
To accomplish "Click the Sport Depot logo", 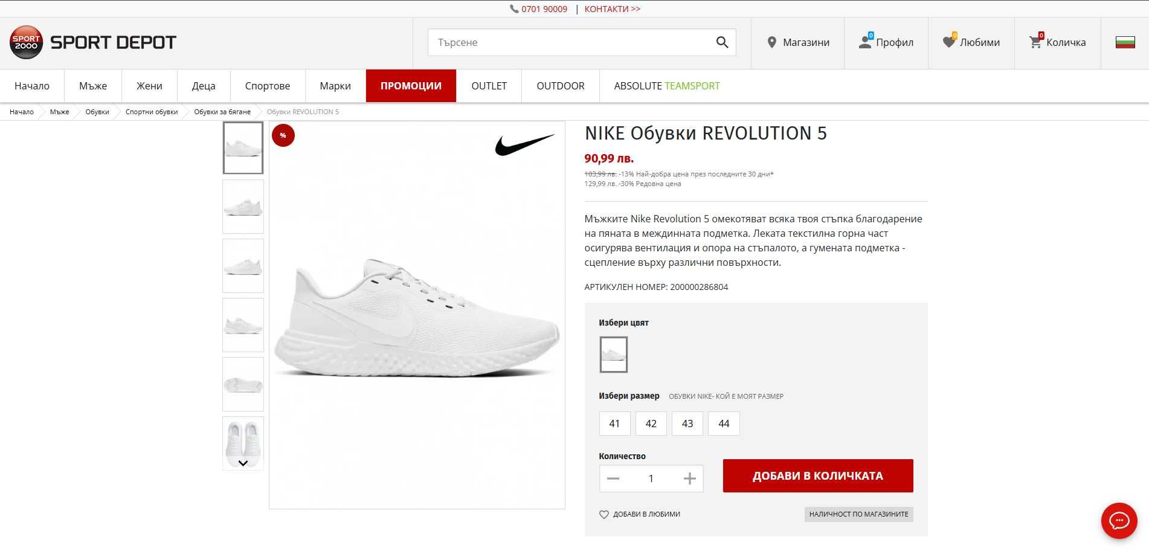I will pos(93,42).
